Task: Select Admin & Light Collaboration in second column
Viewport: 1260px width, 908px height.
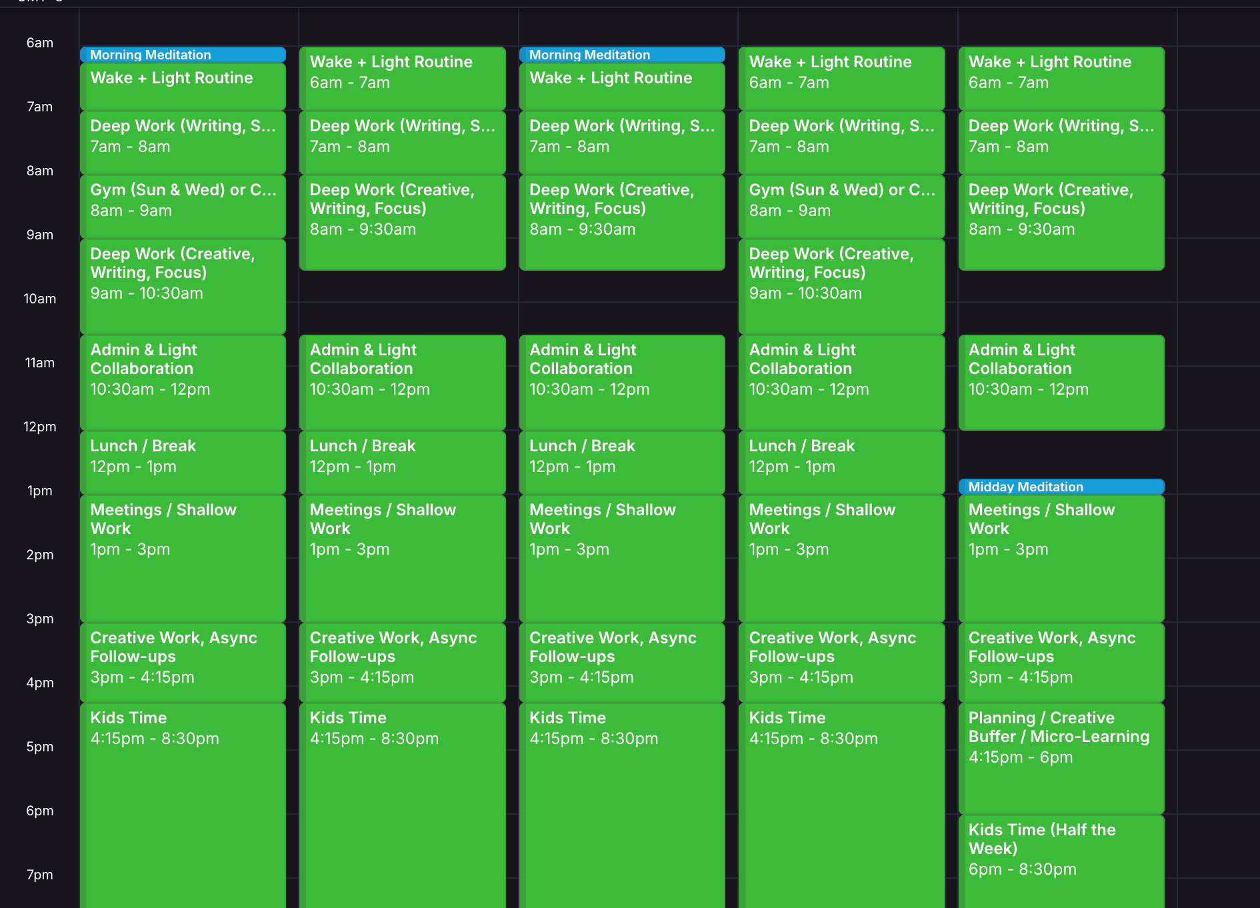Action: tap(403, 382)
